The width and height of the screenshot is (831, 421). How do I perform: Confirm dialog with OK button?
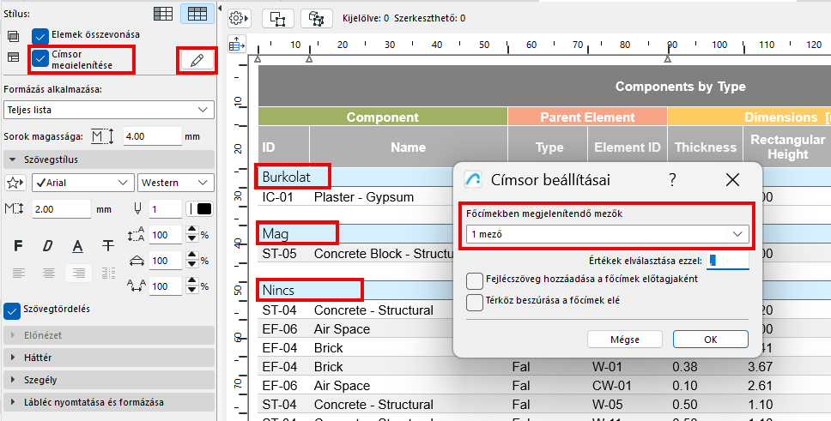[x=711, y=340]
